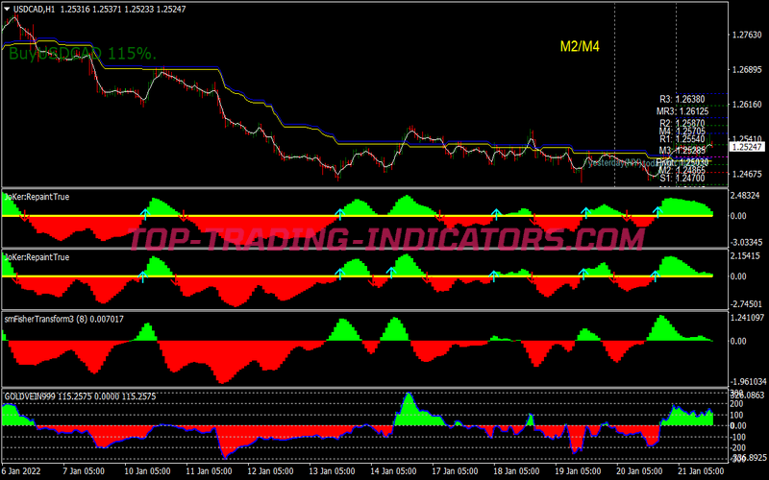Click the lower JoKer:RepaintTrue indicator label
The image size is (769, 480).
click(x=37, y=257)
